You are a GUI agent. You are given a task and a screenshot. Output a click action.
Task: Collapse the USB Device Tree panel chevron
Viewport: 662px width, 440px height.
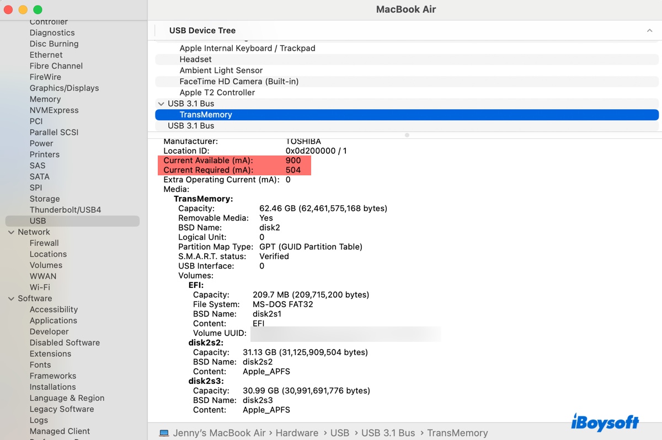[x=649, y=30]
